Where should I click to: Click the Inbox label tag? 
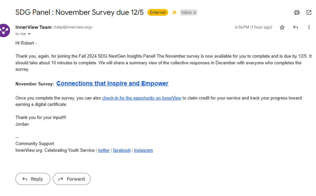coord(187,12)
